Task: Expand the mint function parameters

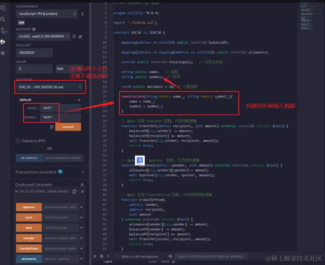Action: (x=82, y=228)
